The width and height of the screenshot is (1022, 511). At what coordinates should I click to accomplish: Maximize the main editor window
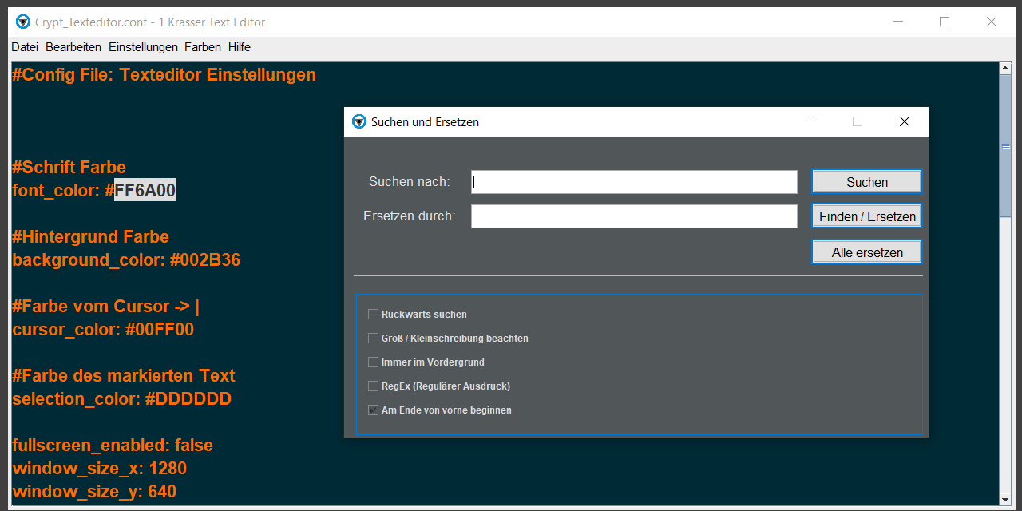[945, 22]
